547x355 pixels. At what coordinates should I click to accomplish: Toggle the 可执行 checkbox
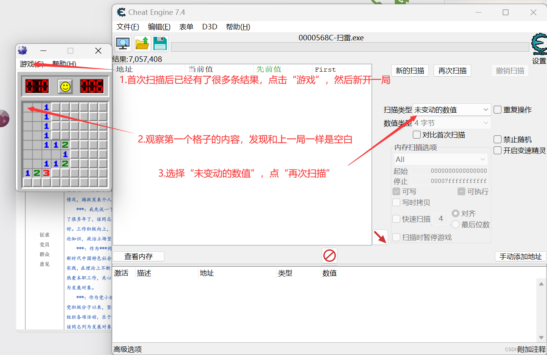tap(461, 191)
